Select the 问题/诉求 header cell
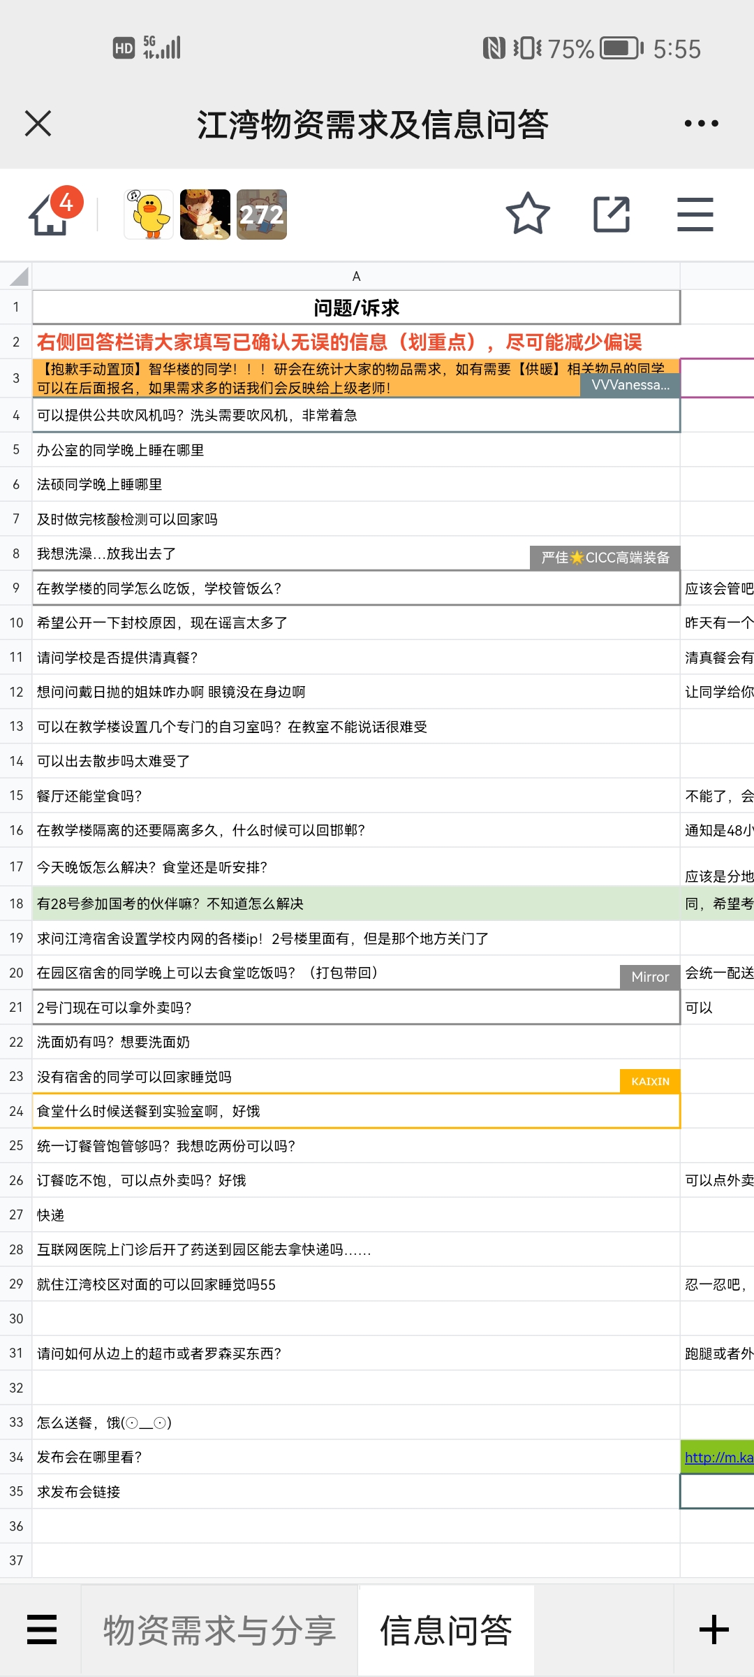This screenshot has height=1677, width=754. [x=356, y=307]
